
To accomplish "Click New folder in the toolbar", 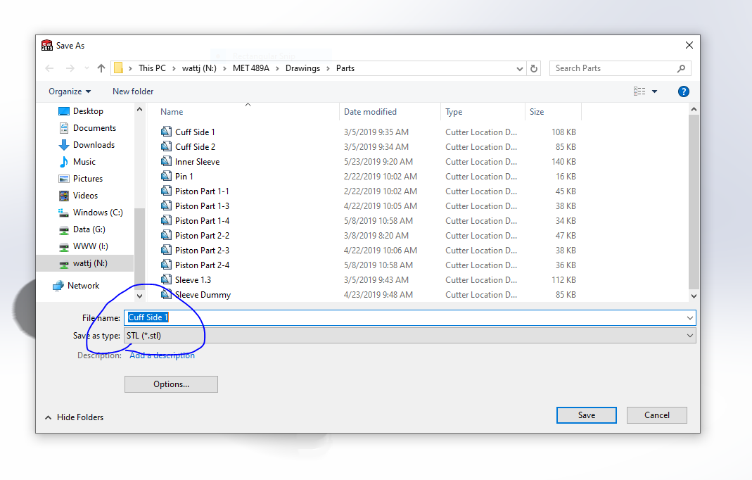I will pyautogui.click(x=133, y=91).
